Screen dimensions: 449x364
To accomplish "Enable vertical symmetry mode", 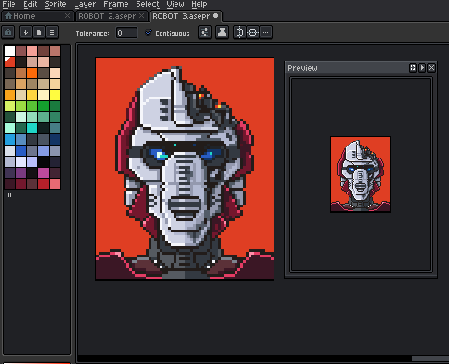I will coord(239,32).
